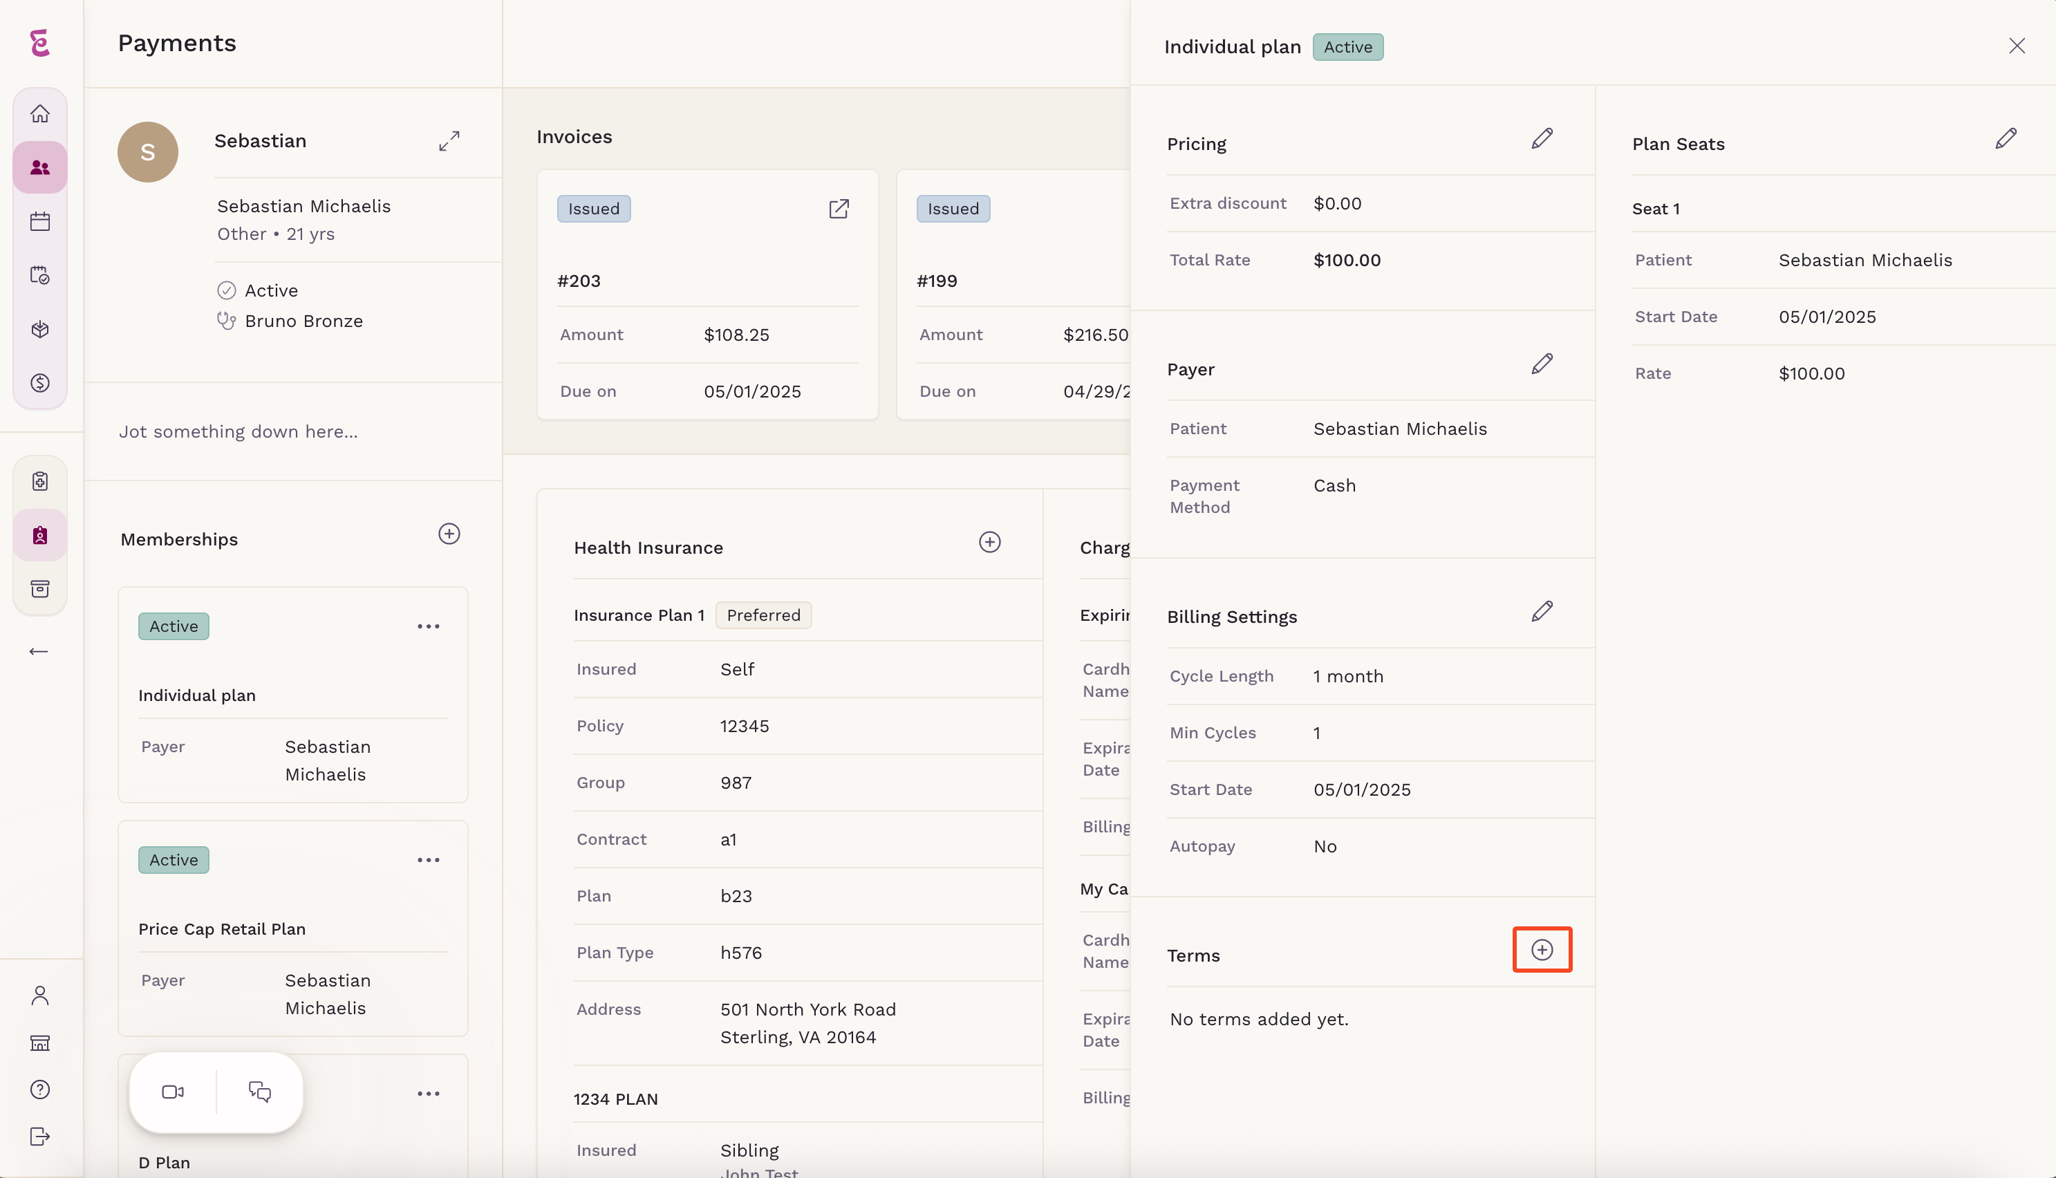The height and width of the screenshot is (1178, 2056).
Task: Open options menu for Price Cap Retail Plan
Action: point(428,860)
